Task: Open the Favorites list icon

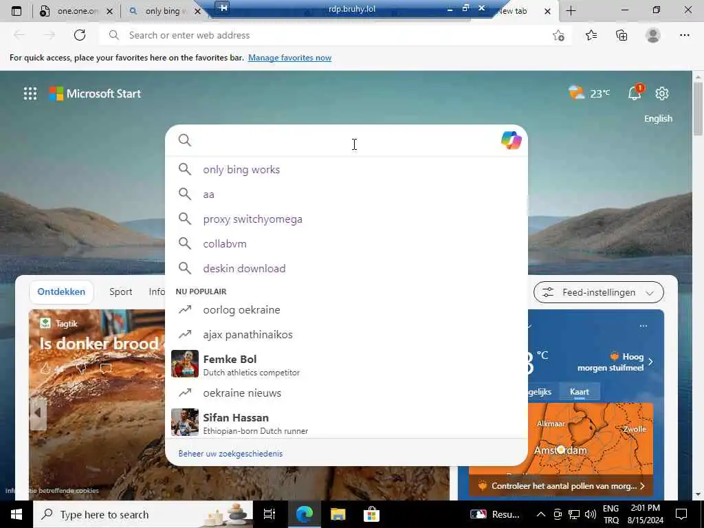Action: (x=591, y=35)
